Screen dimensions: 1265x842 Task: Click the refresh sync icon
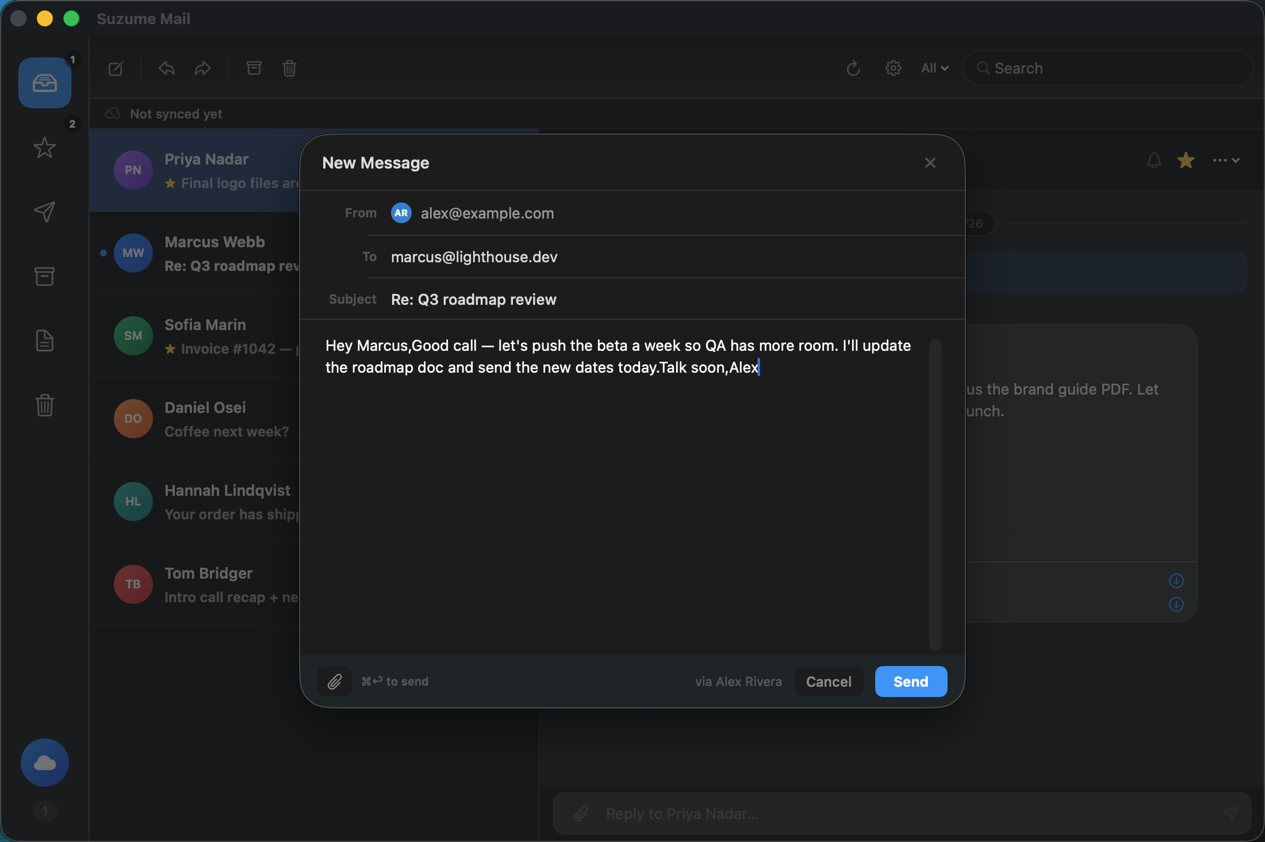[x=853, y=68]
